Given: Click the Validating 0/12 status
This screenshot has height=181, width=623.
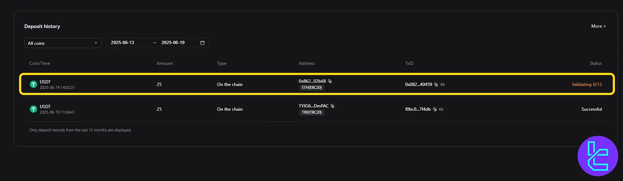Looking at the screenshot, I should [587, 84].
